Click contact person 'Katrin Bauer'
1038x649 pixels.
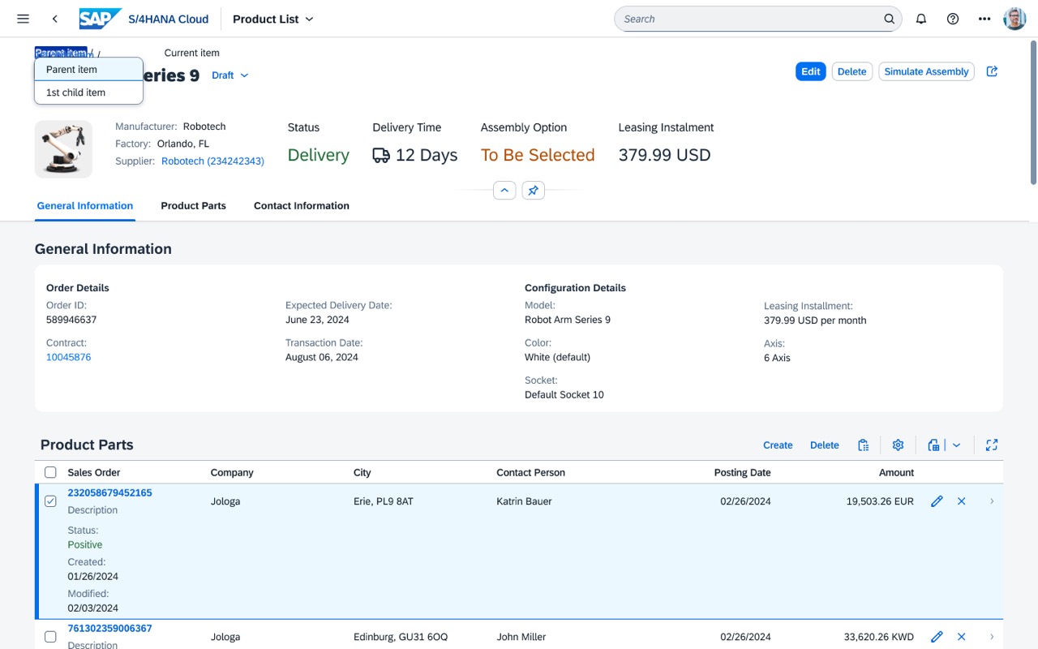524,501
